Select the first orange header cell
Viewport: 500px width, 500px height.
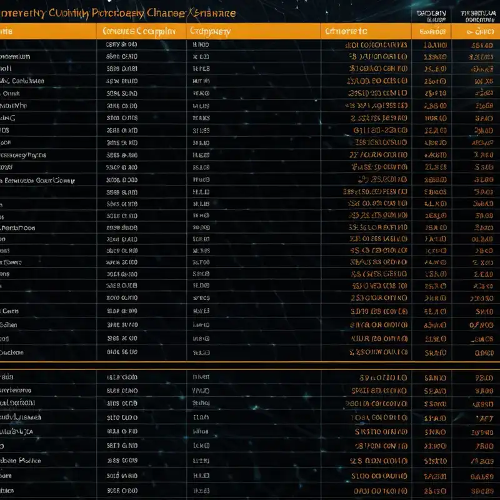click(48, 31)
